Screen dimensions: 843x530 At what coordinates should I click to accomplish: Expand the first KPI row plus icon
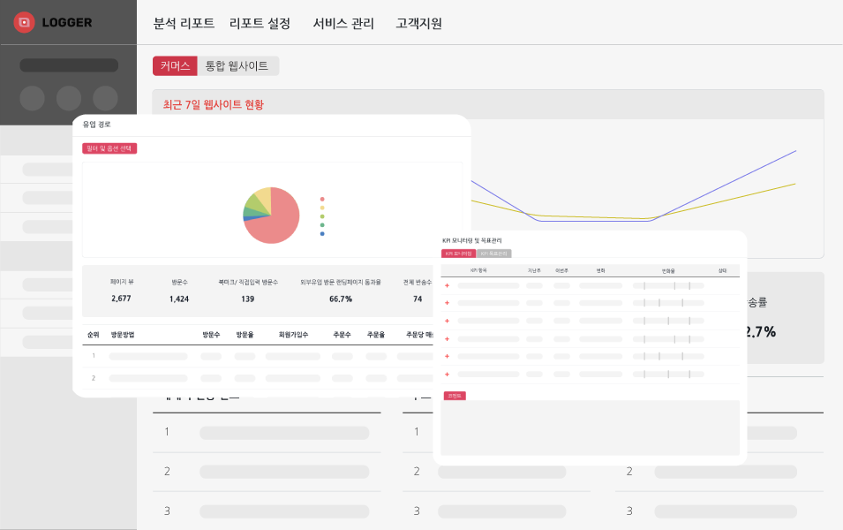click(447, 285)
